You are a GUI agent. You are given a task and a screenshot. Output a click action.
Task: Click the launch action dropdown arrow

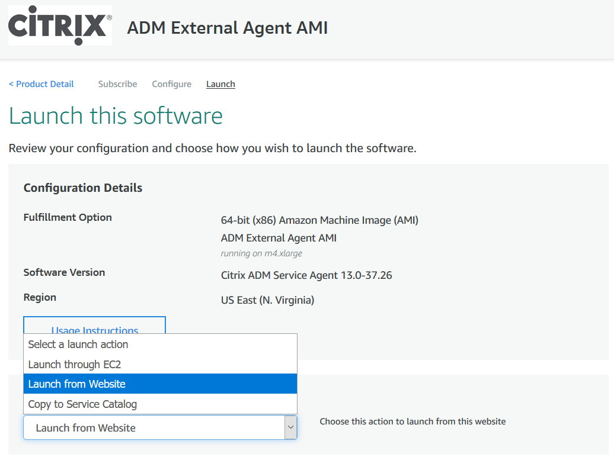click(x=290, y=427)
